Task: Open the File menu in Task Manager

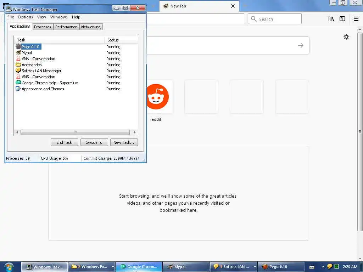Action: 11,17
